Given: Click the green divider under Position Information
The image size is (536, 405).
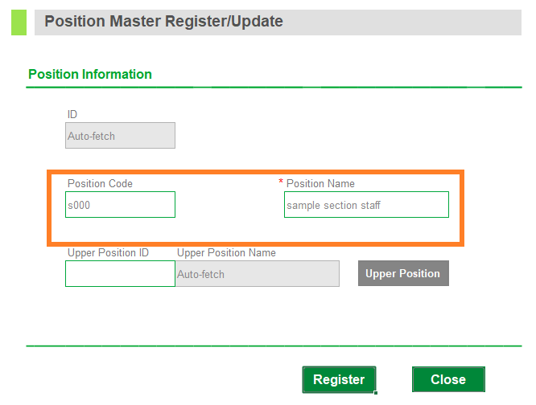Looking at the screenshot, I should (x=274, y=87).
